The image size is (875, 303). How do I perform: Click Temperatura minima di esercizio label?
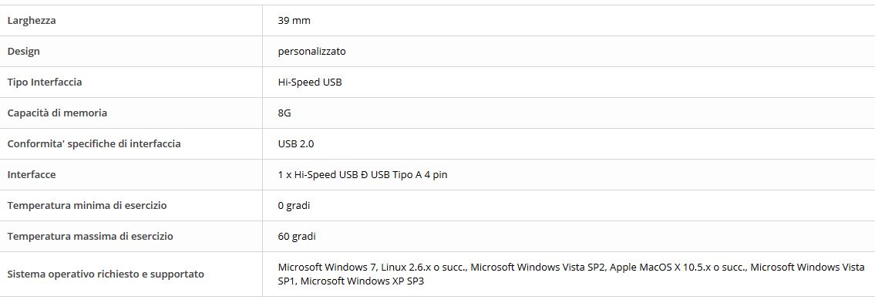87,205
